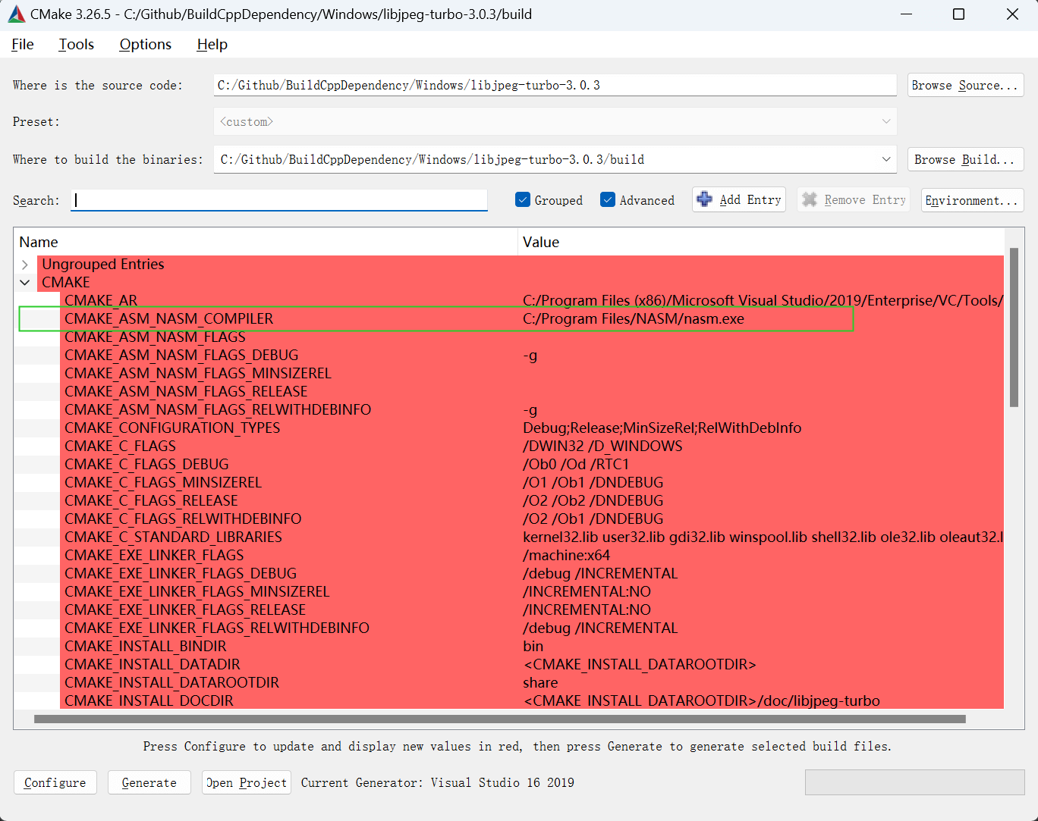Open the File menu
The width and height of the screenshot is (1038, 821).
click(22, 44)
